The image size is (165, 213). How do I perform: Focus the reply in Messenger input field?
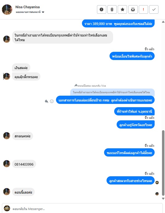tap(87, 209)
